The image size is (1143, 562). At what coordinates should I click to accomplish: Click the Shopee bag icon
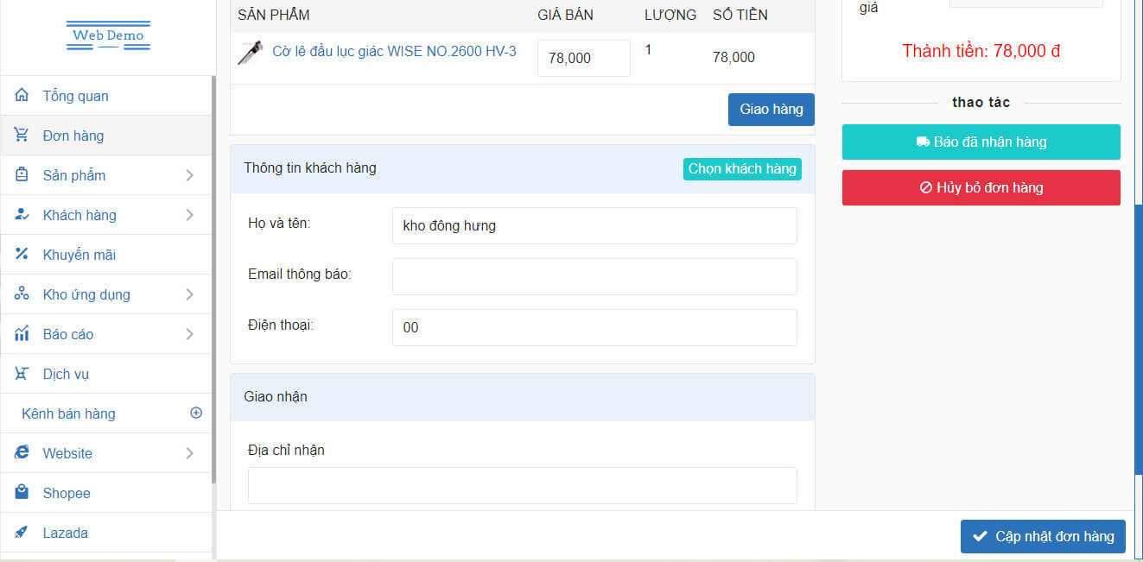pos(22,493)
